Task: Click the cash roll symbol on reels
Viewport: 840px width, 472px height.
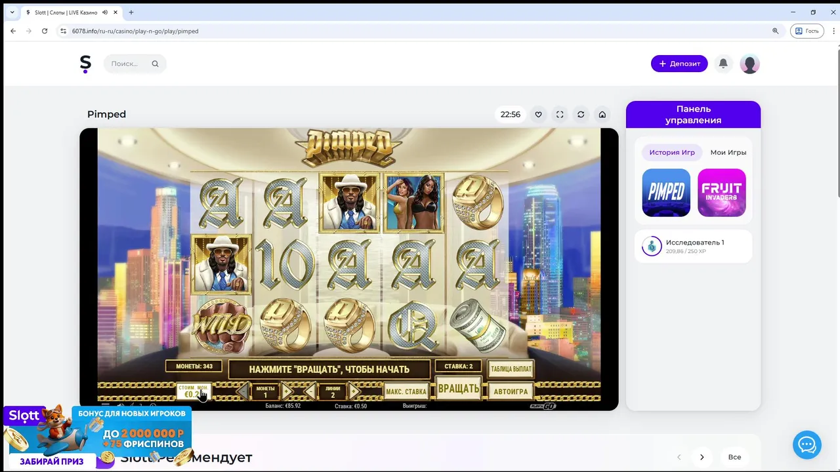Action: pos(478,324)
